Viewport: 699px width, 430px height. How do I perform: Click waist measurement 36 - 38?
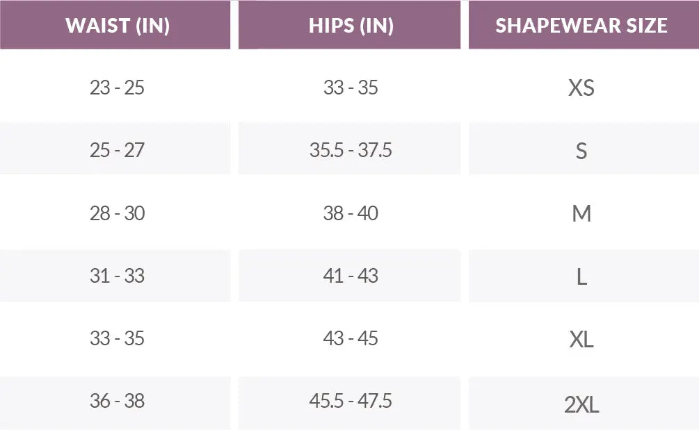click(x=117, y=401)
